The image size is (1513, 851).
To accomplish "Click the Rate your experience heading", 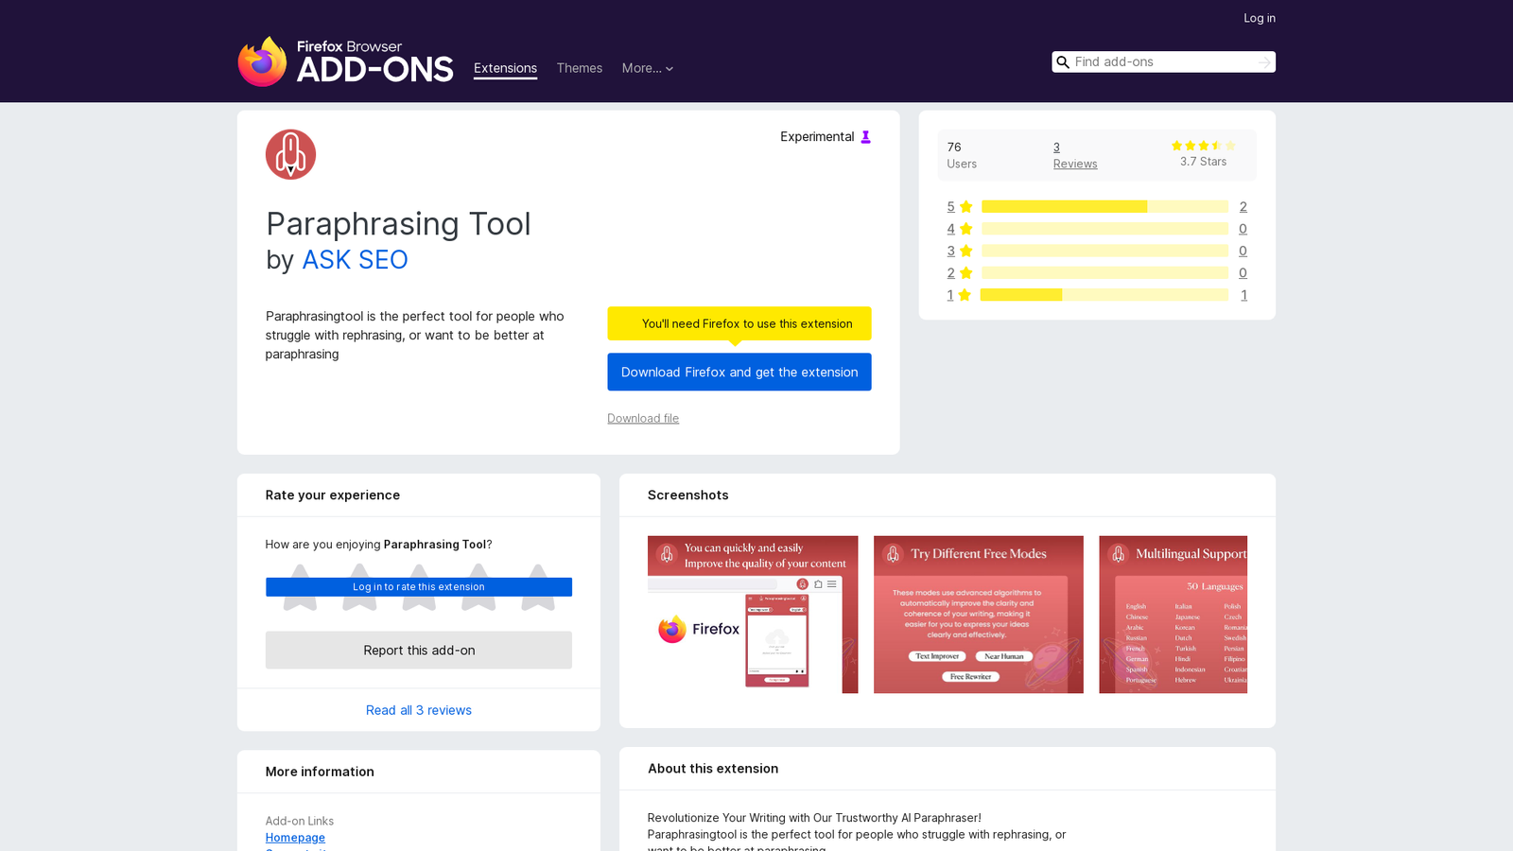I will pos(333,495).
